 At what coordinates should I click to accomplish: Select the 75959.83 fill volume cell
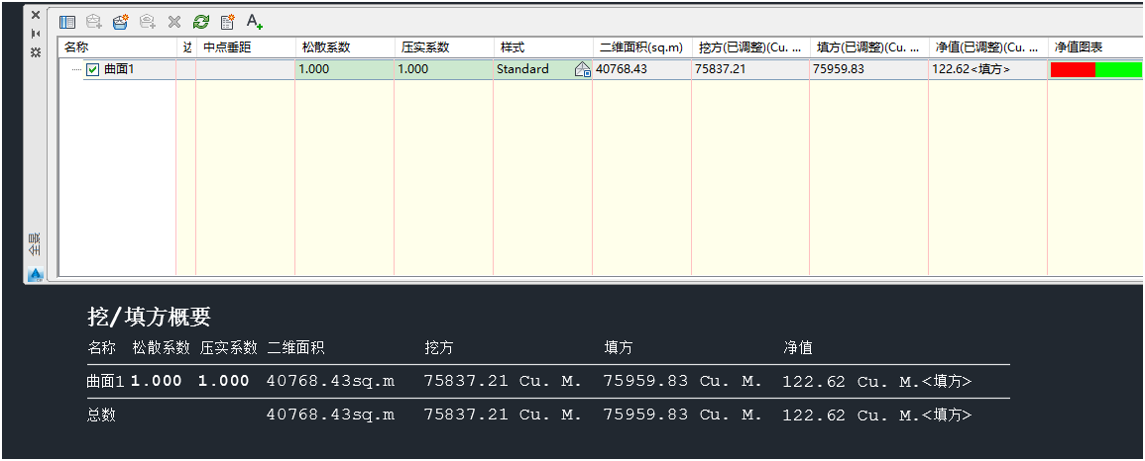[869, 70]
